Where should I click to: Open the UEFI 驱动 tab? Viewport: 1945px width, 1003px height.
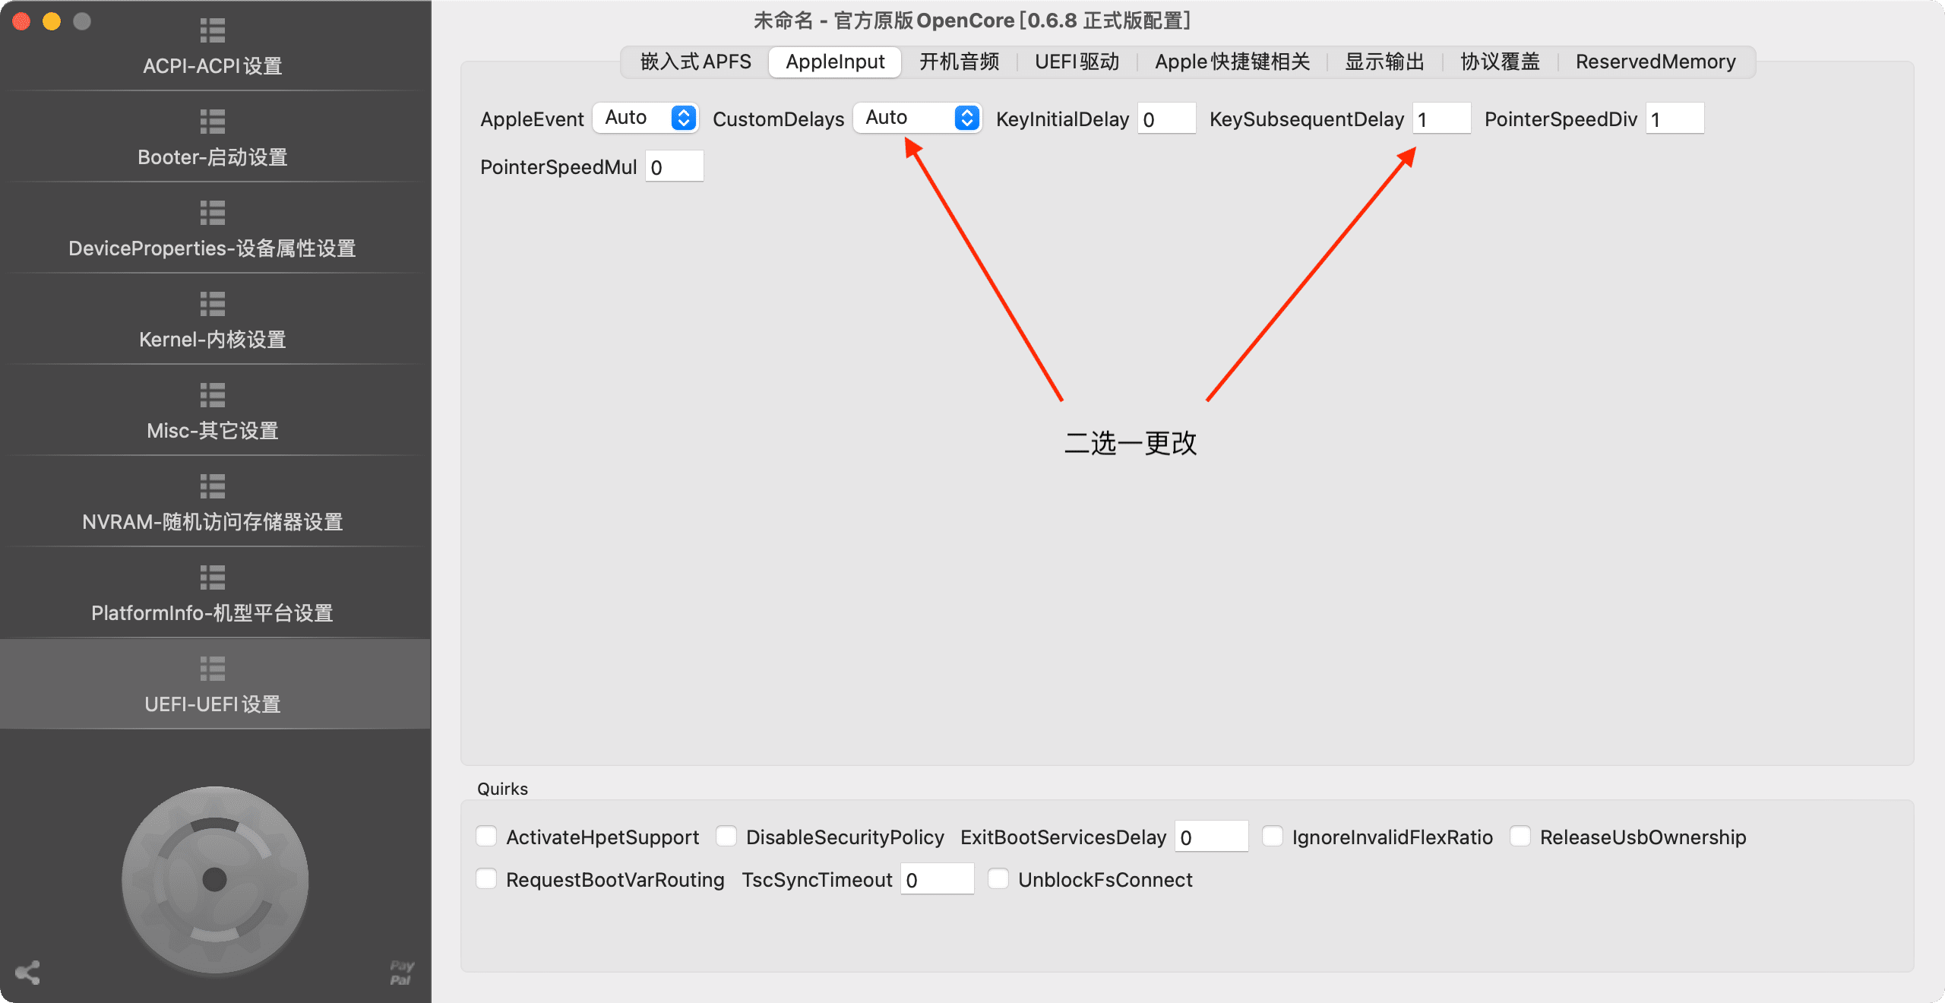point(1077,62)
